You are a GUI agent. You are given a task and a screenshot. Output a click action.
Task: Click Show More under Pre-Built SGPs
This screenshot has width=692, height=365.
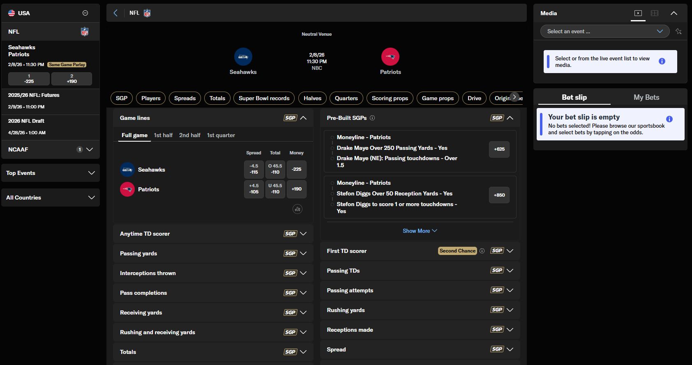coord(420,231)
